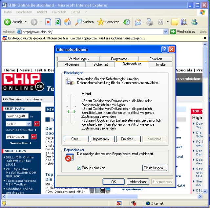This screenshot has height=208, width=210.
Task: Open the Bearbeiten menu
Action: tap(24, 12)
